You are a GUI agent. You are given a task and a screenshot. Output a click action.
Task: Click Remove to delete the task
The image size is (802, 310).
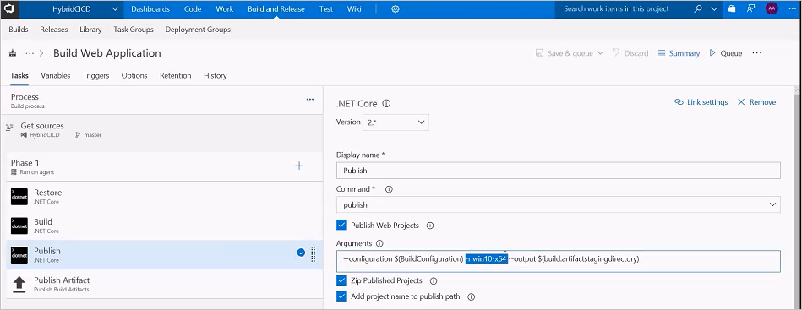click(x=756, y=102)
